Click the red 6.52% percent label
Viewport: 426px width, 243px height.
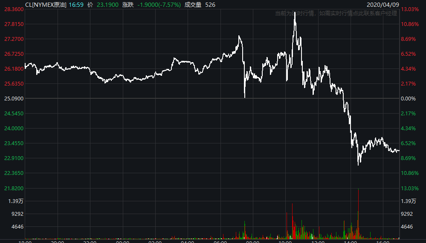click(x=409, y=54)
